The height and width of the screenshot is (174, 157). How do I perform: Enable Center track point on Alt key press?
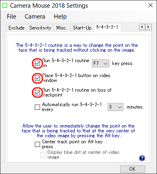coord(37,144)
